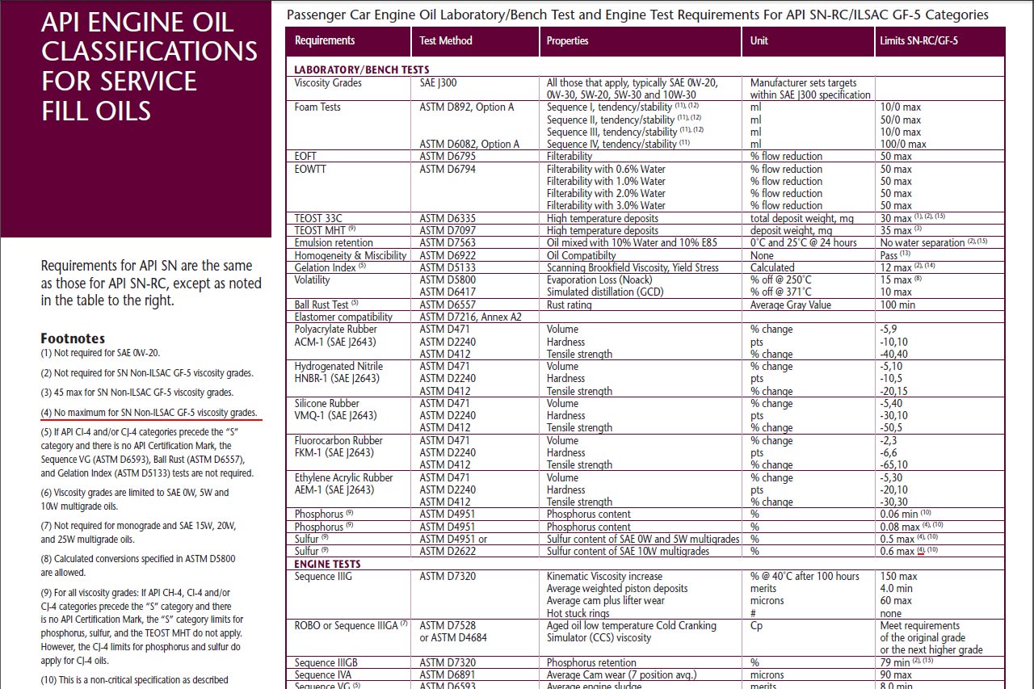Click '150 max' viscosity increase limit
This screenshot has height=689, width=1034.
[898, 576]
